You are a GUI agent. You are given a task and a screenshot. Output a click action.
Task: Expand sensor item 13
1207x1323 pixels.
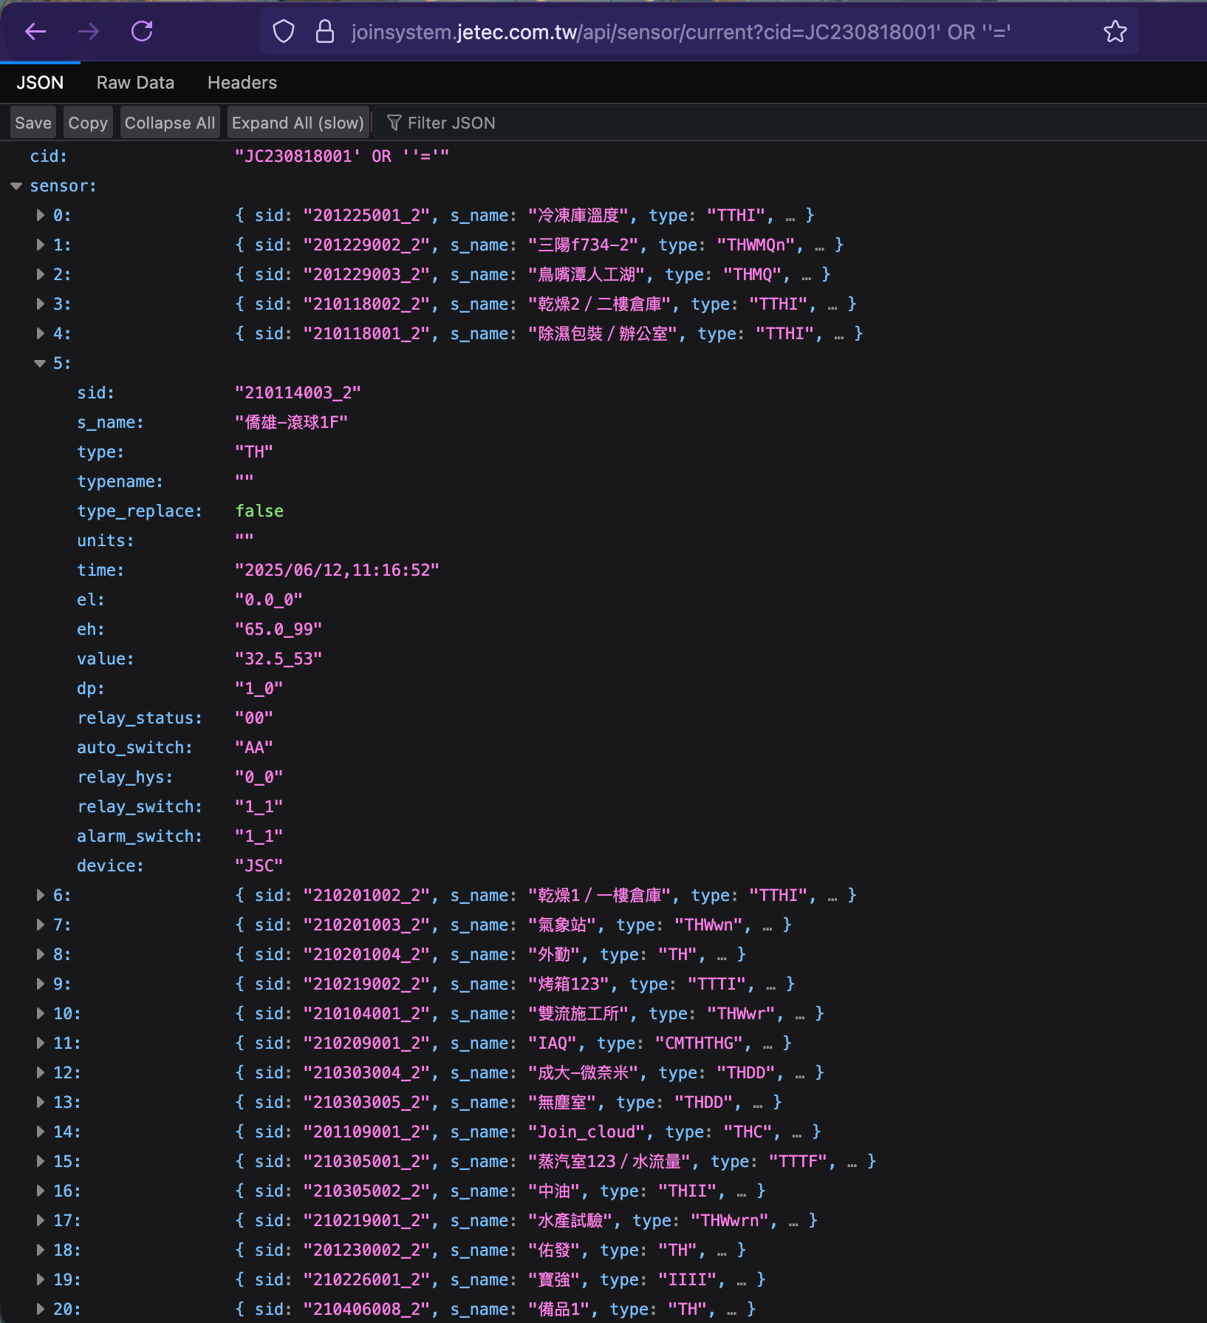click(41, 1102)
